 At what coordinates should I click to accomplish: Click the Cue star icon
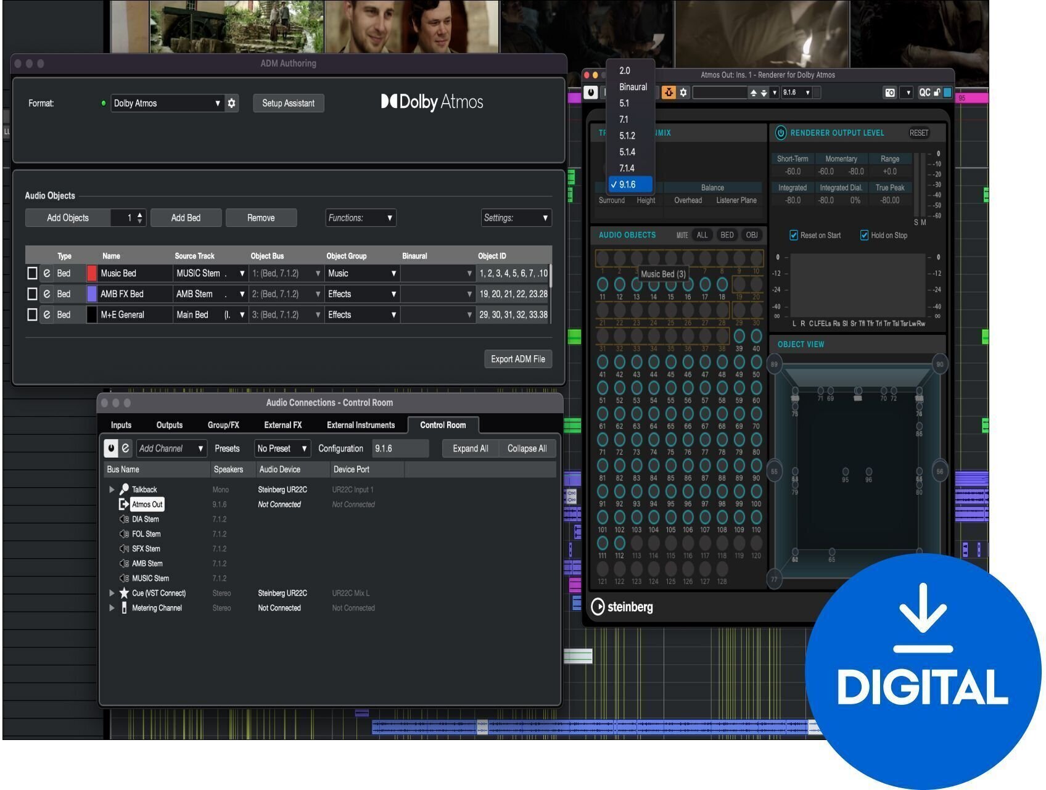pos(124,593)
